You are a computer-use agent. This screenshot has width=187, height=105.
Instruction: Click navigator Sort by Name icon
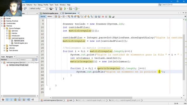28,99
